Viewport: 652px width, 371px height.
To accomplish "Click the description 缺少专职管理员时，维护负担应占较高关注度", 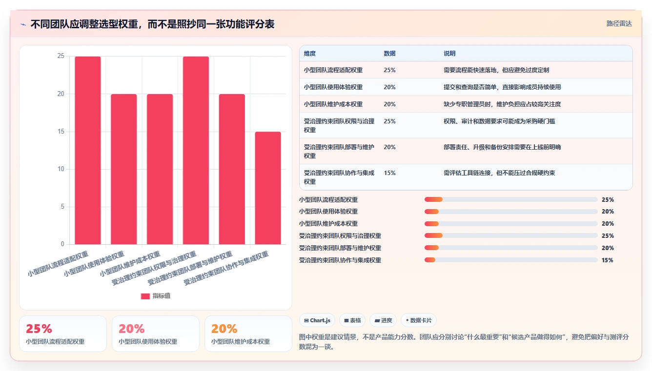I will (x=502, y=104).
